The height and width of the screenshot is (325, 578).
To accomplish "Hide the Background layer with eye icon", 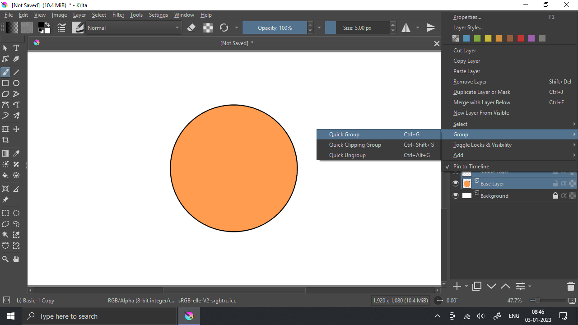I will (456, 195).
